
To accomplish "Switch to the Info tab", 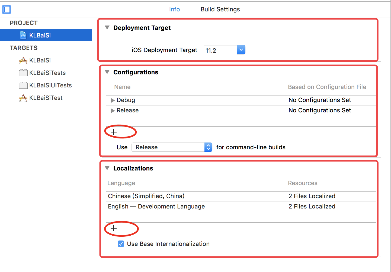I will 174,9.
